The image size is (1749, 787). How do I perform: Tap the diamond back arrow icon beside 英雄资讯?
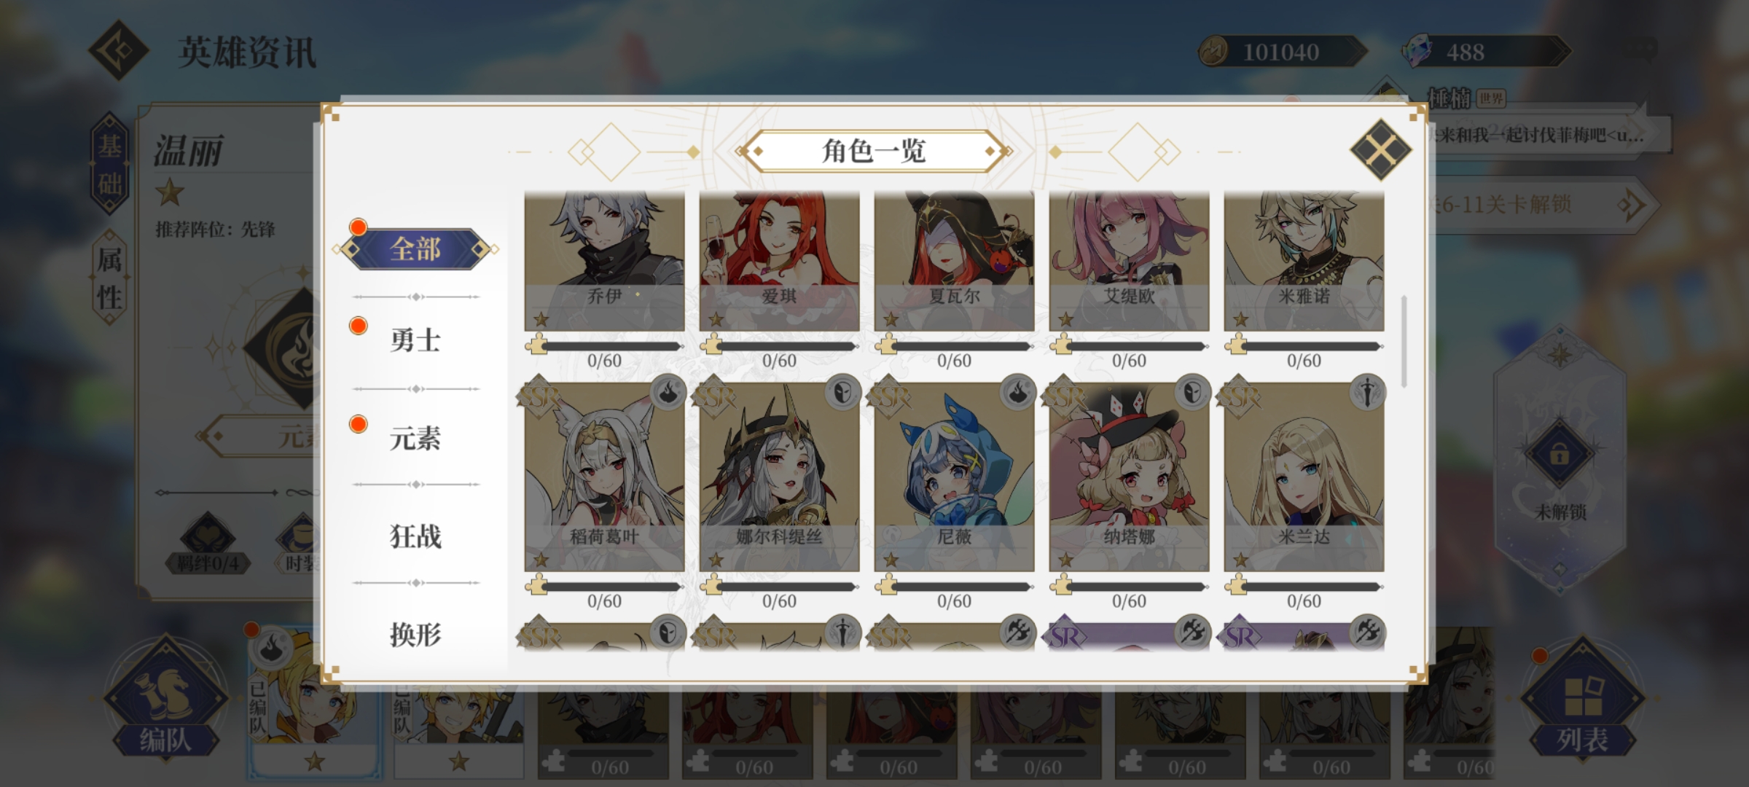(x=119, y=50)
